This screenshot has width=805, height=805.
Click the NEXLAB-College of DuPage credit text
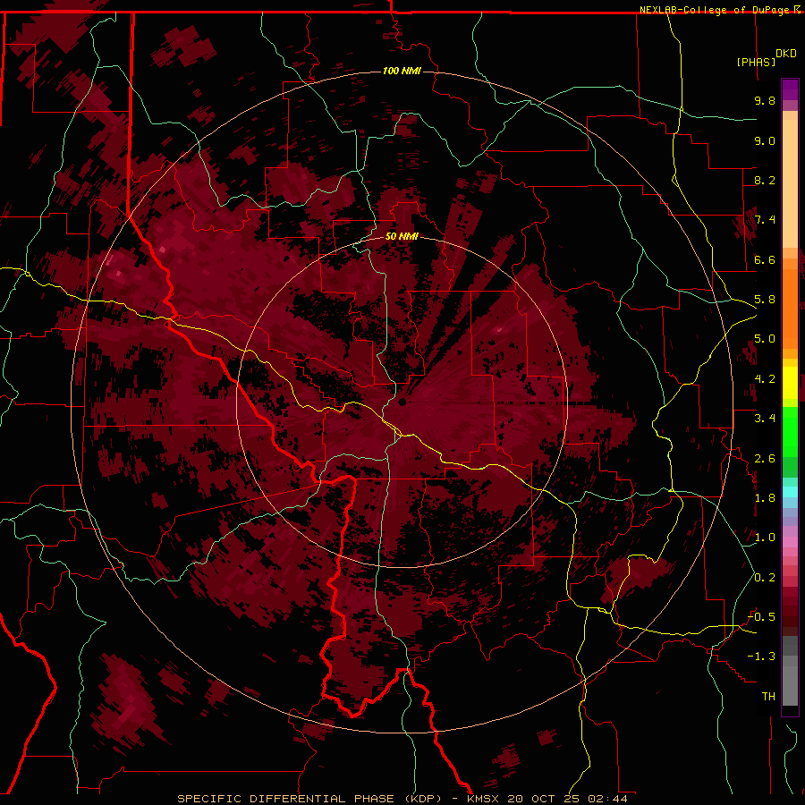point(714,10)
